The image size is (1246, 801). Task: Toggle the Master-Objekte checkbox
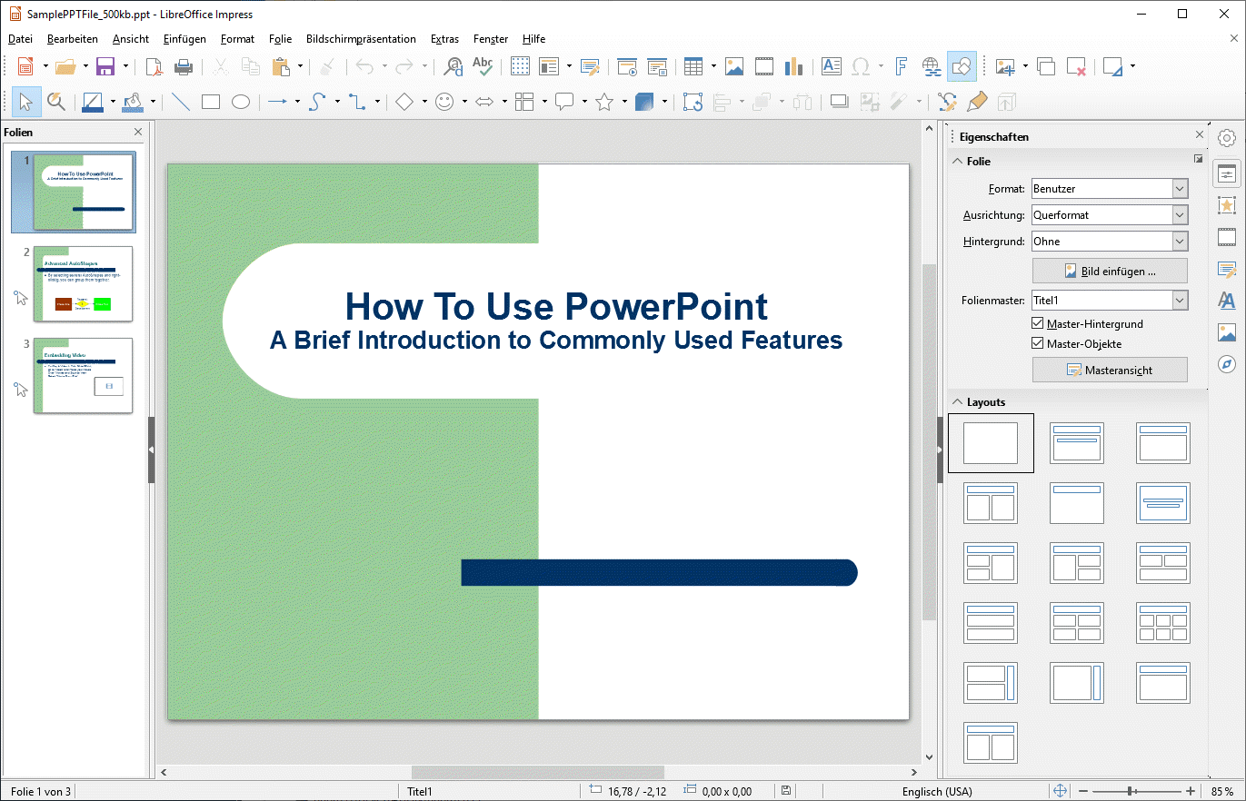click(x=1038, y=344)
